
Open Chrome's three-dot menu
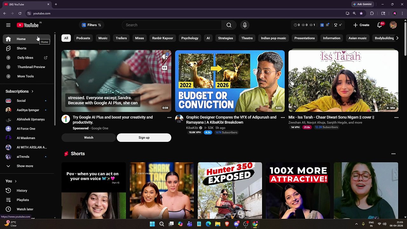pyautogui.click(x=402, y=13)
